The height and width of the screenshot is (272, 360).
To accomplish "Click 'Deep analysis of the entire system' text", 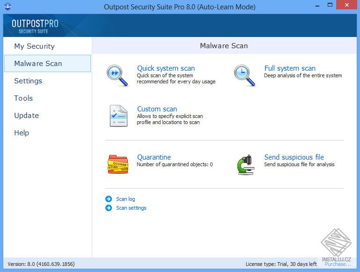I will pos(303,75).
